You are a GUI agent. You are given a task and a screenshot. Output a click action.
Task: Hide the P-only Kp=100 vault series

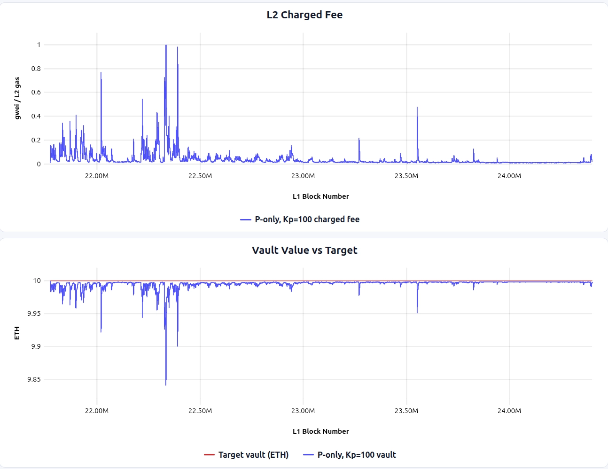(x=356, y=455)
